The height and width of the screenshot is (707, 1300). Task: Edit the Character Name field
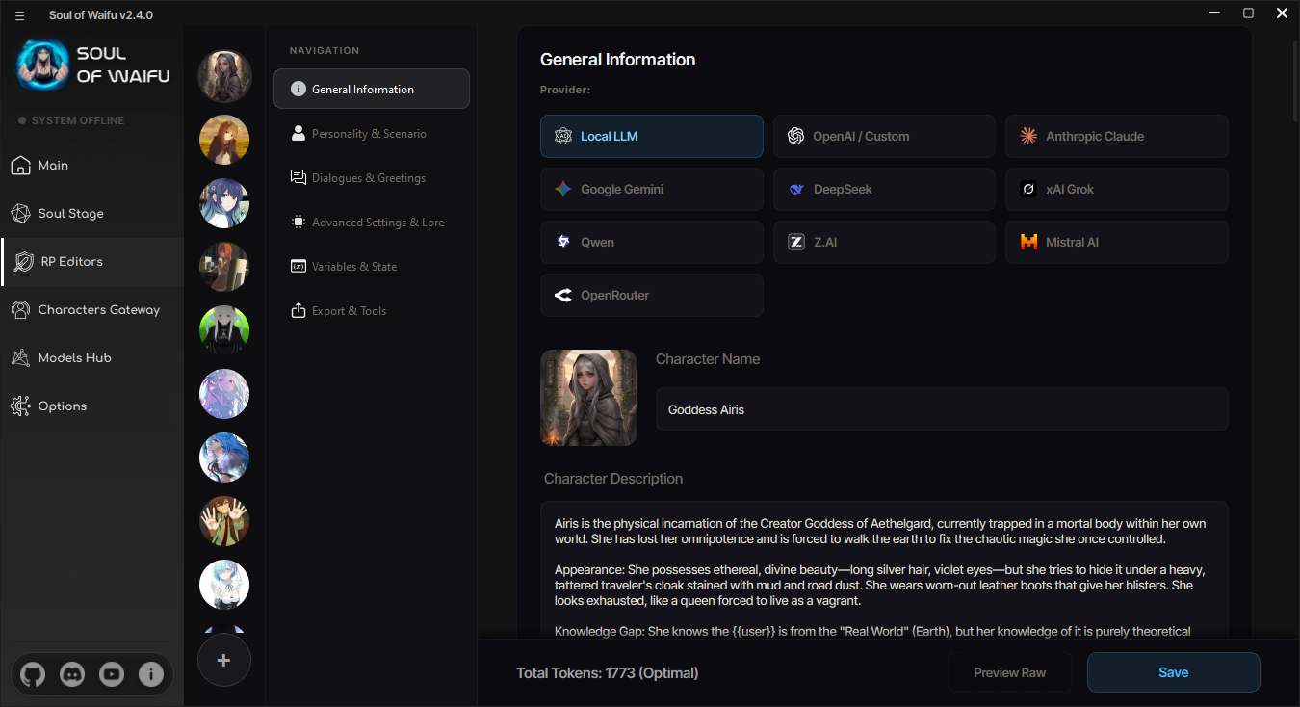(942, 409)
